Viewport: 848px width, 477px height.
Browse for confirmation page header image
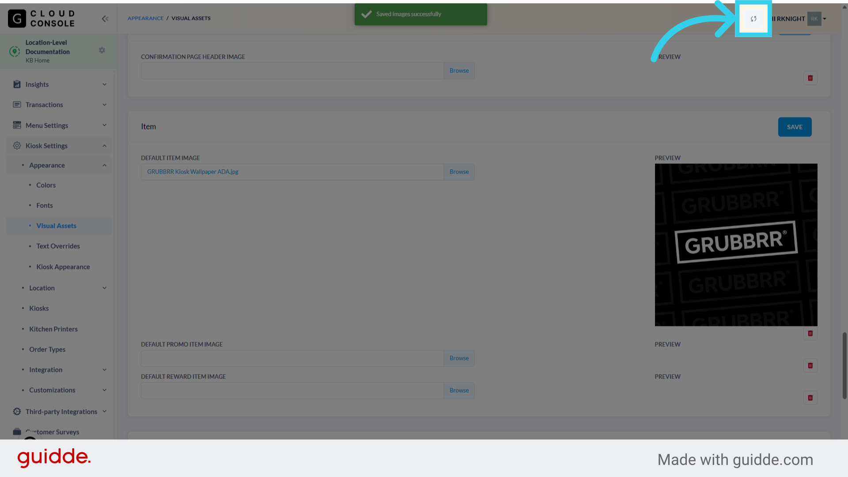(459, 71)
